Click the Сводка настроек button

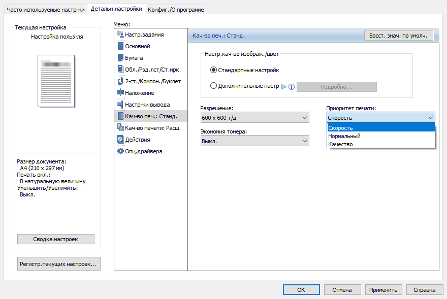pos(56,239)
